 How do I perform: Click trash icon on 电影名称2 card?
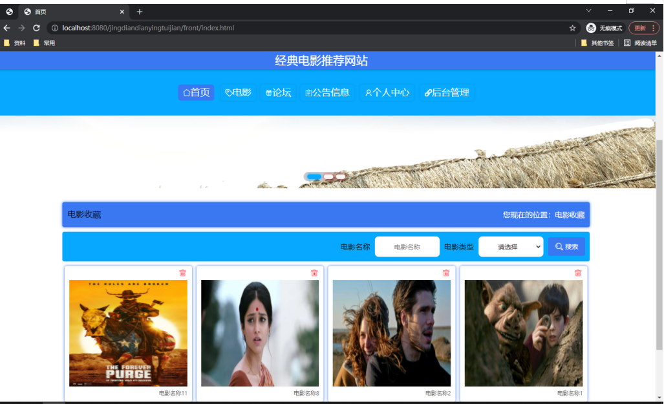(446, 273)
